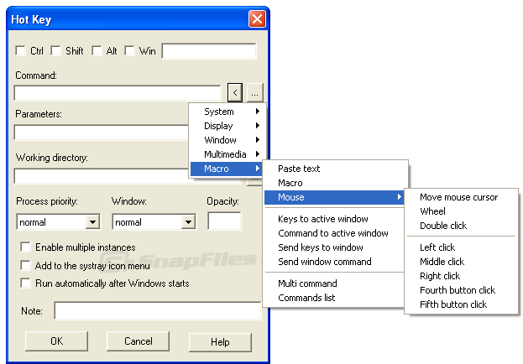Click the Help button
This screenshot has height=364, width=523.
coord(220,341)
